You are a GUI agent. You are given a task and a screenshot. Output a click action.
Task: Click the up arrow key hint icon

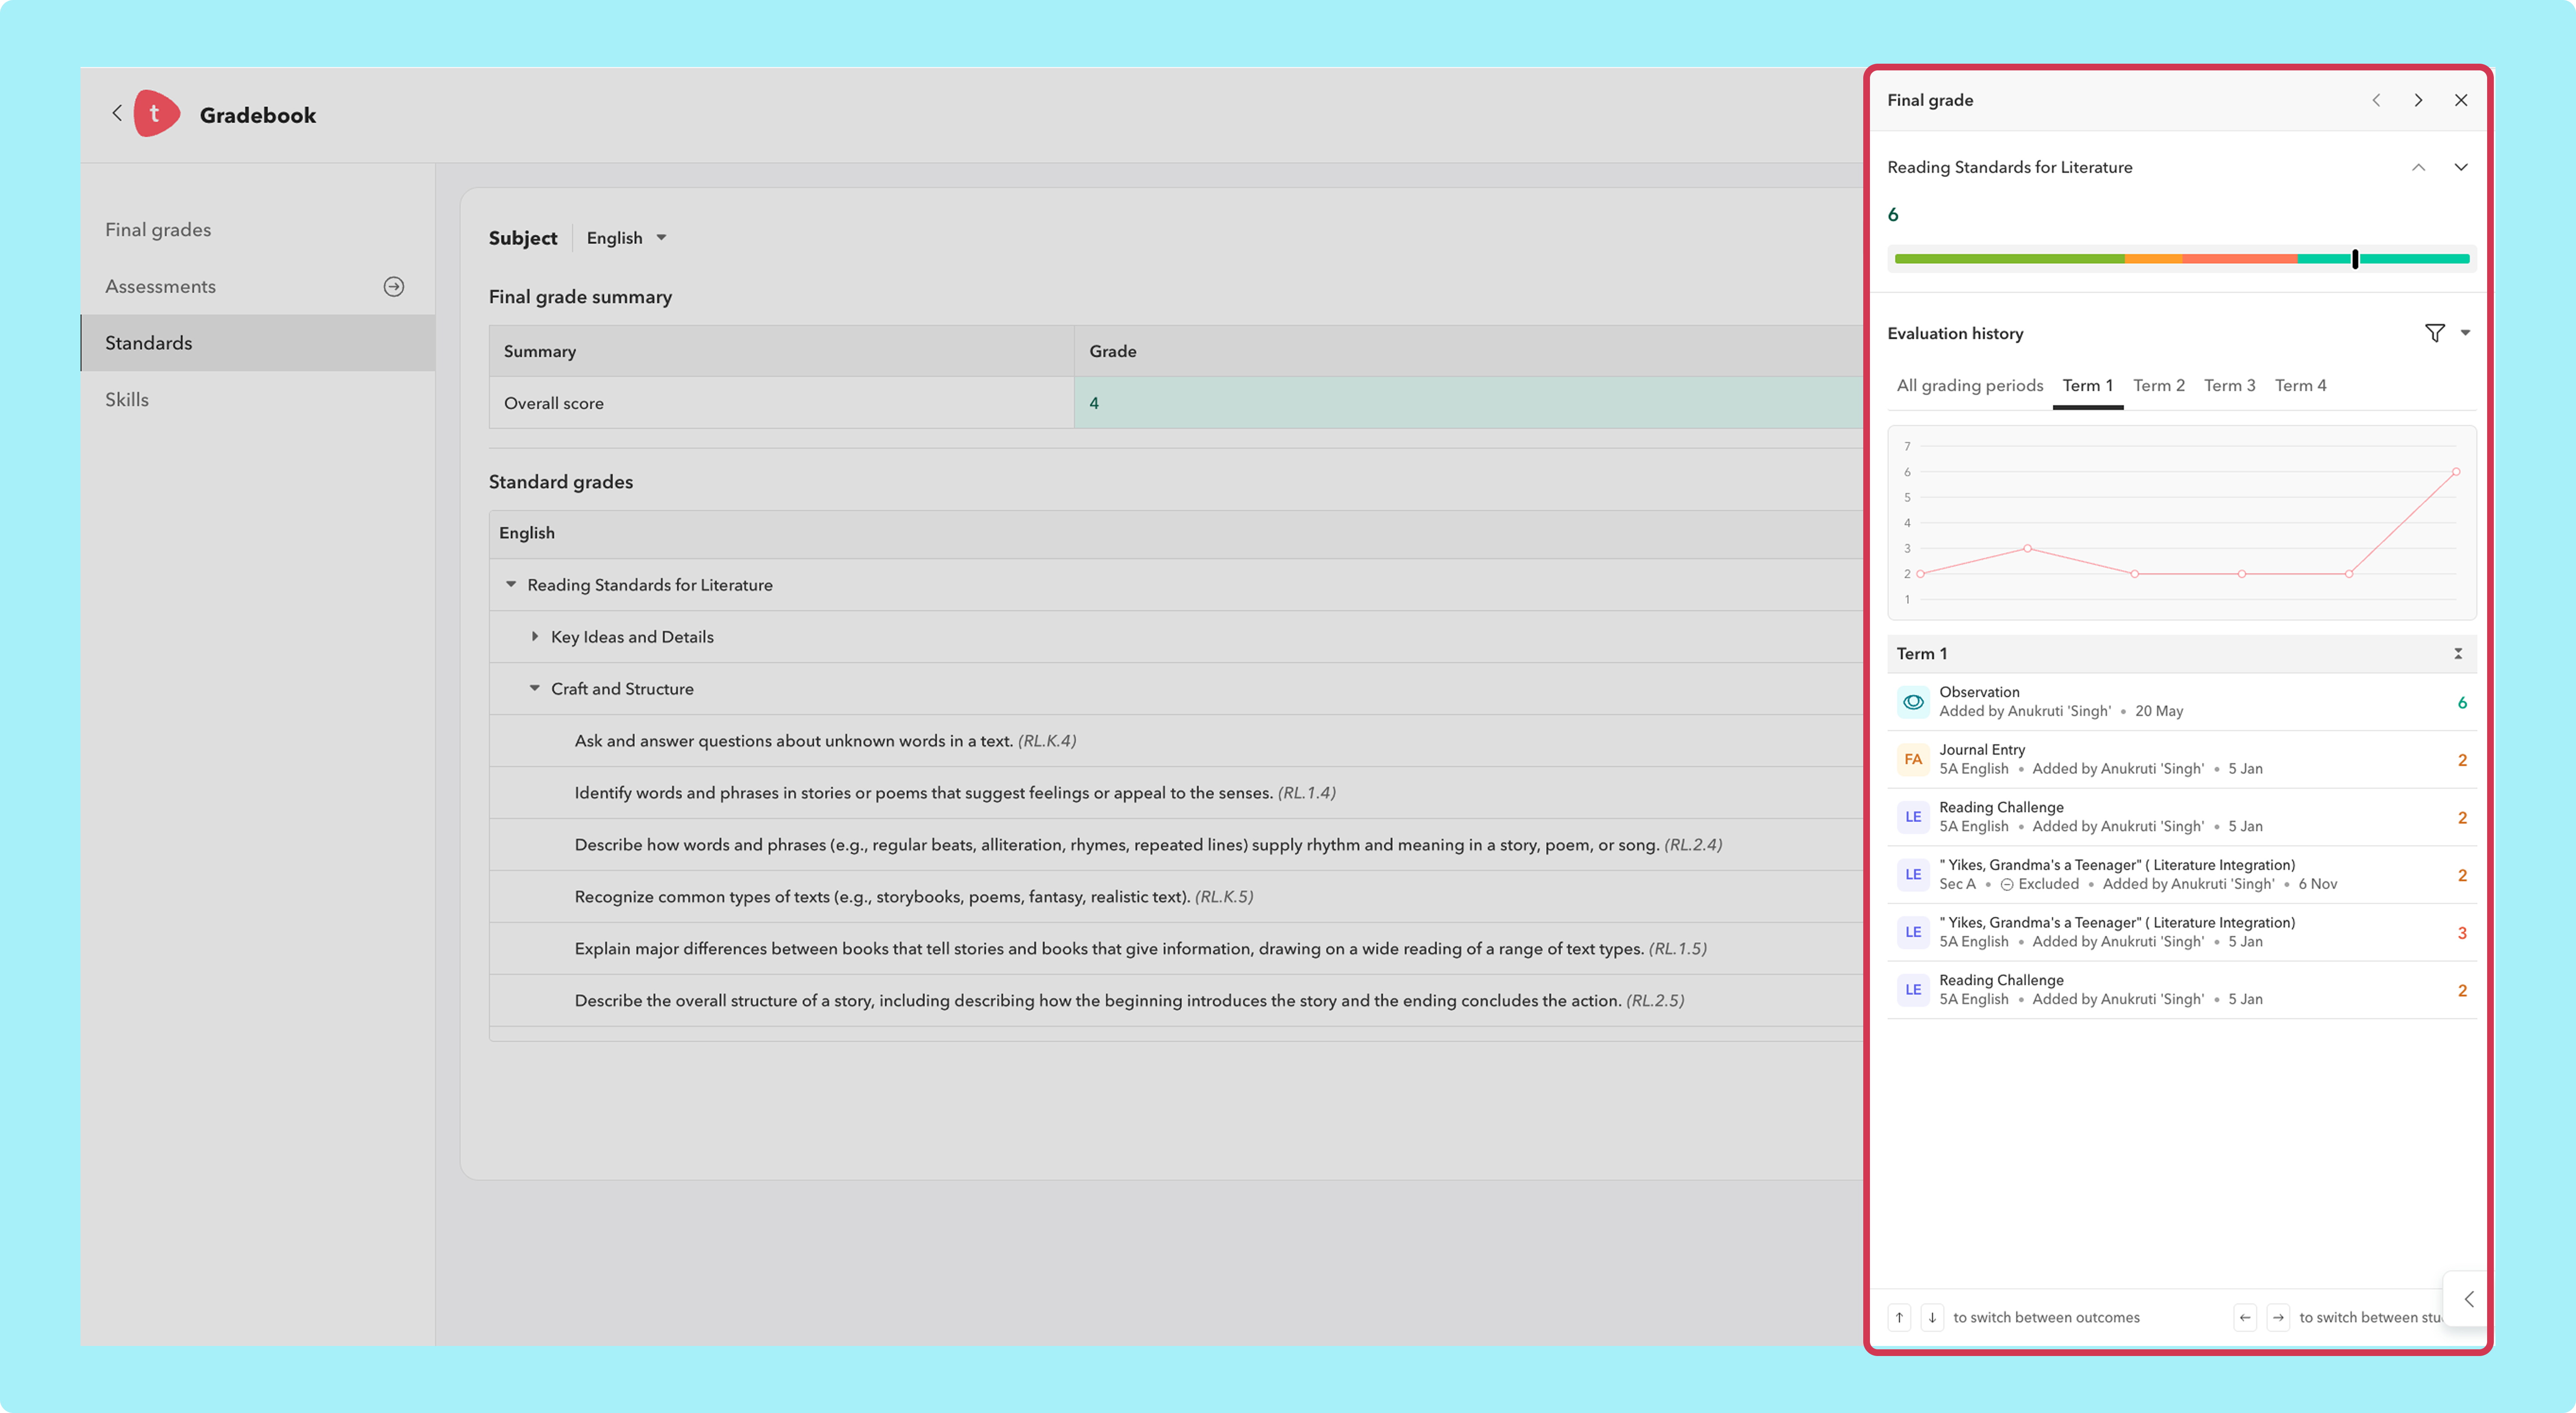click(x=1899, y=1317)
